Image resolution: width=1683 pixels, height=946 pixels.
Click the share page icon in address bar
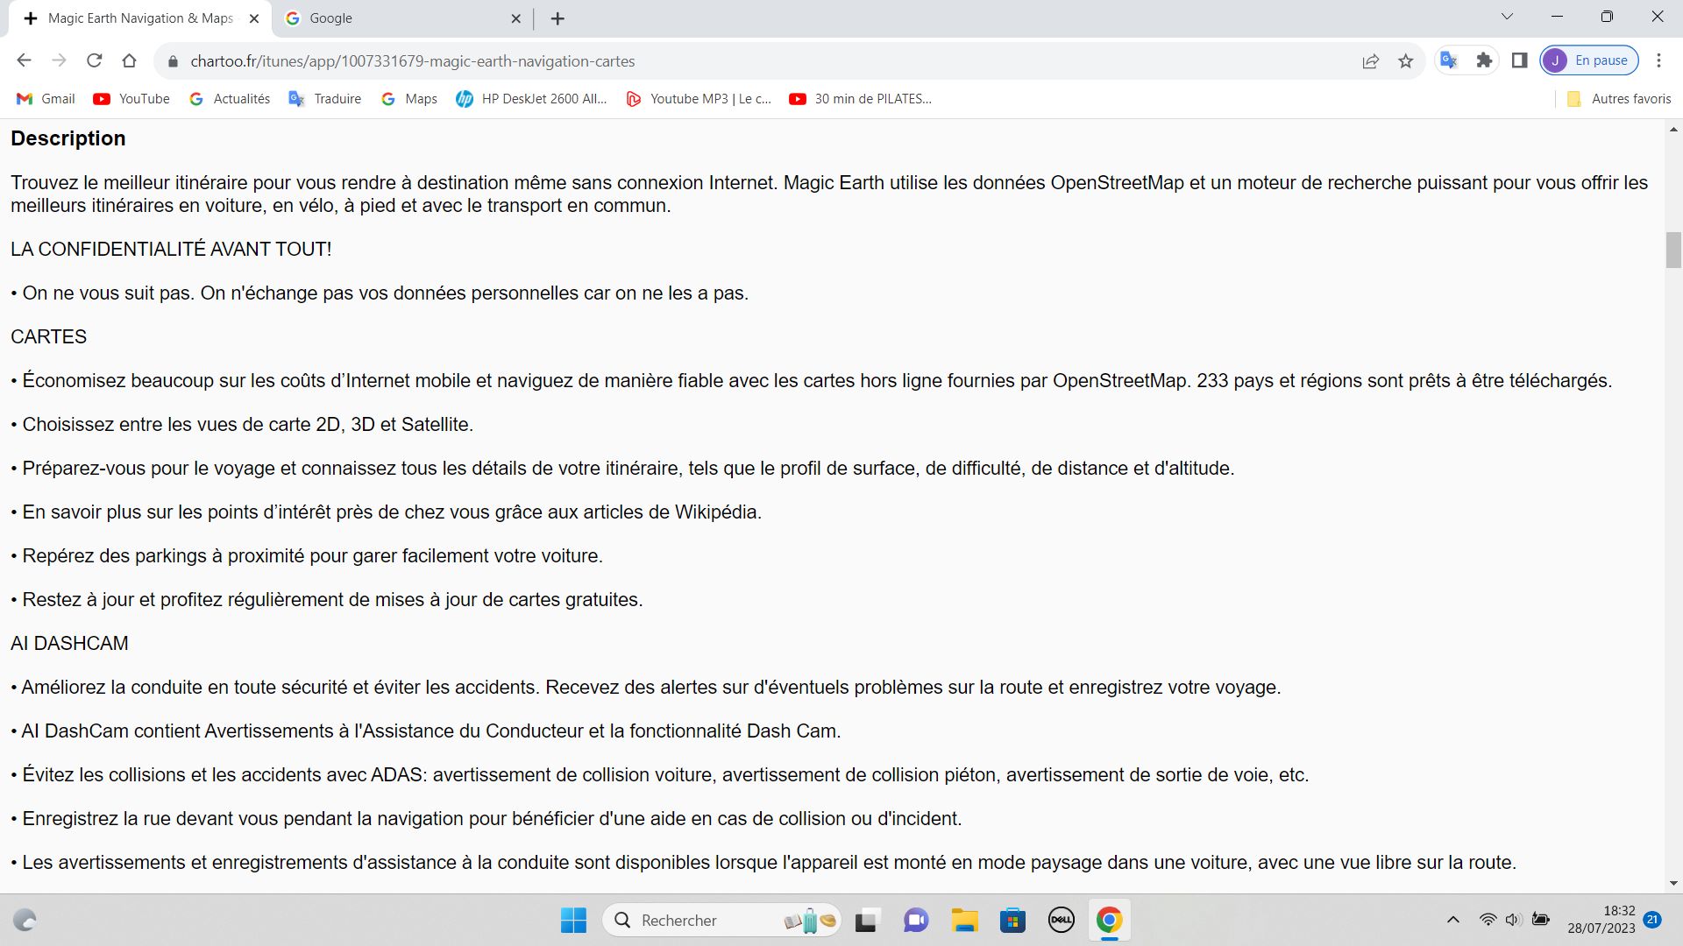[x=1371, y=60]
